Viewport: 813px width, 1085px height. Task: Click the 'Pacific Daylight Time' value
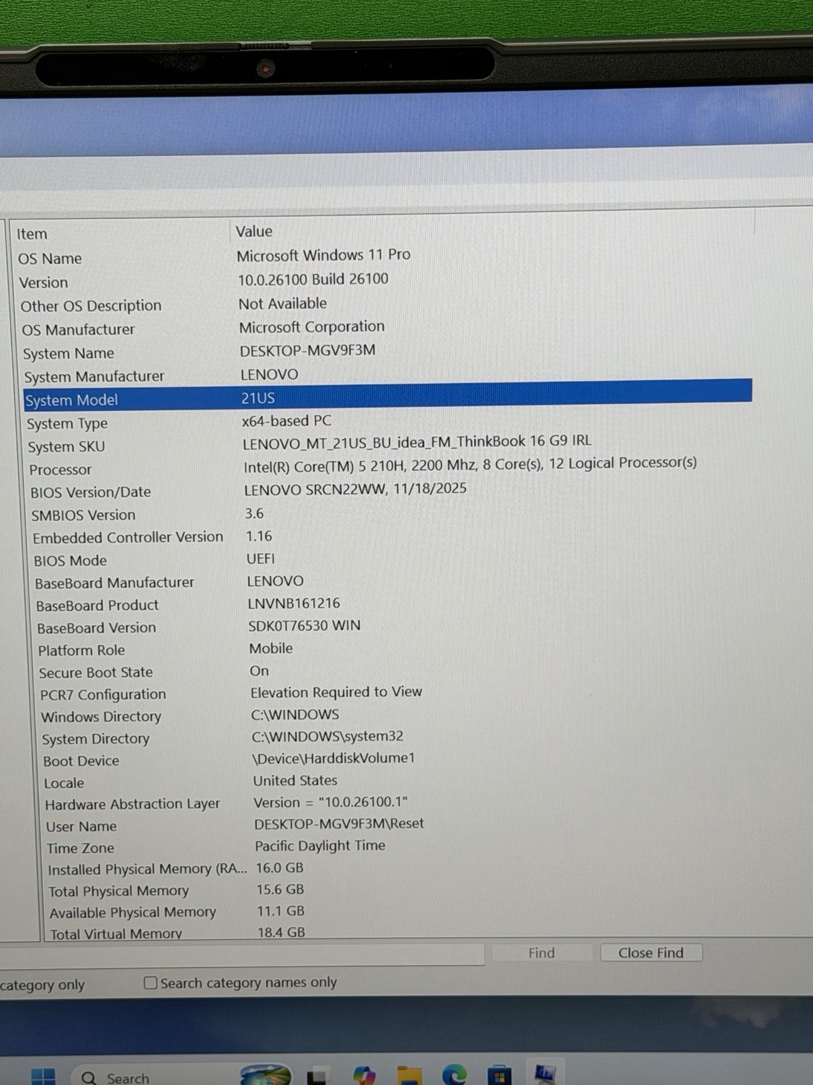[320, 846]
